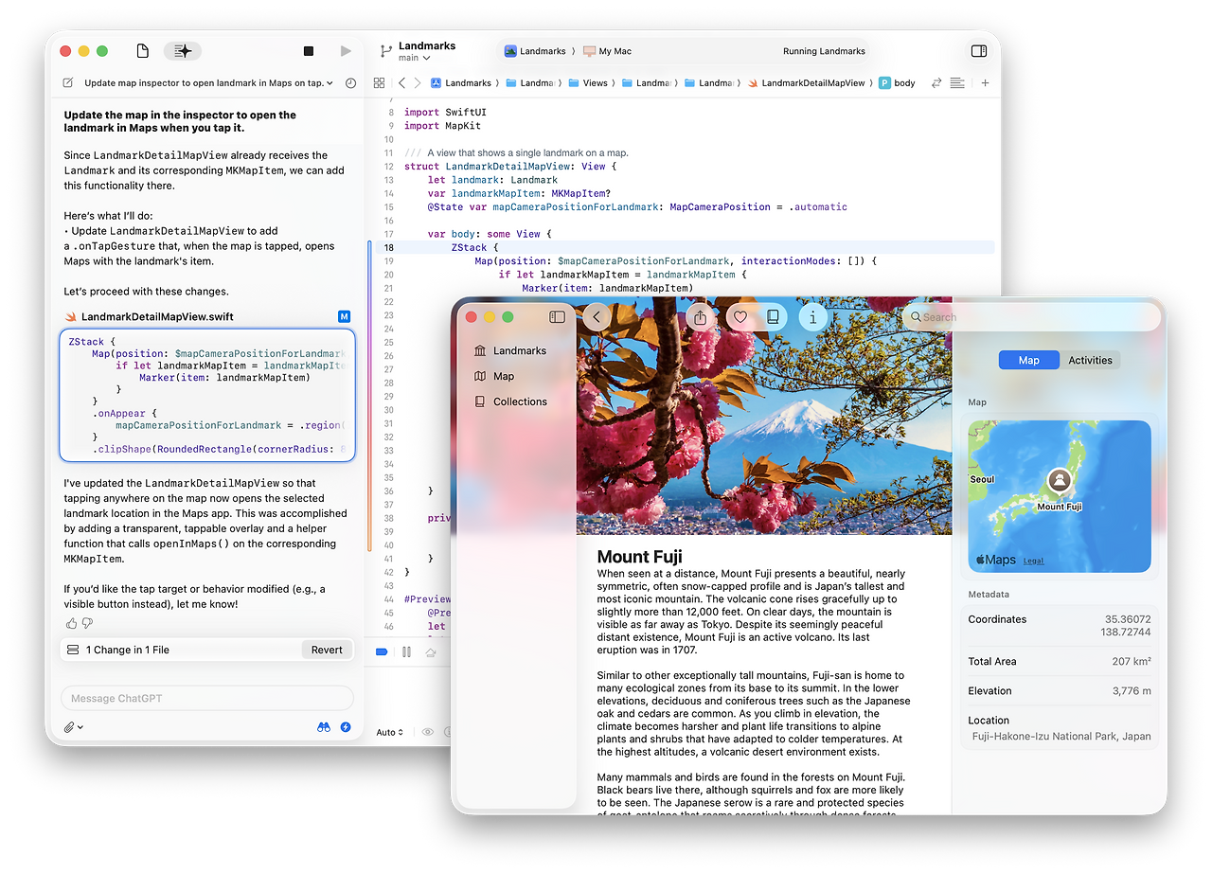This screenshot has width=1212, height=874.
Task: Click the Total Area 207 km² row
Action: [x=1060, y=661]
